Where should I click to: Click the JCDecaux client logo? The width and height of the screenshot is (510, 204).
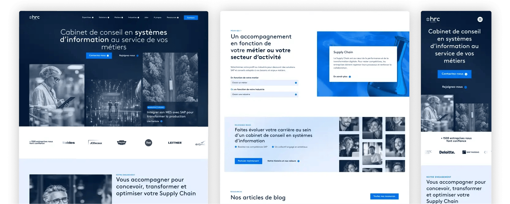tap(95, 143)
